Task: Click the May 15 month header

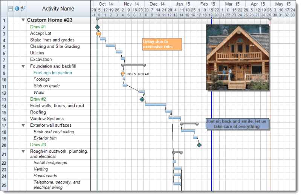Action: click(283, 4)
